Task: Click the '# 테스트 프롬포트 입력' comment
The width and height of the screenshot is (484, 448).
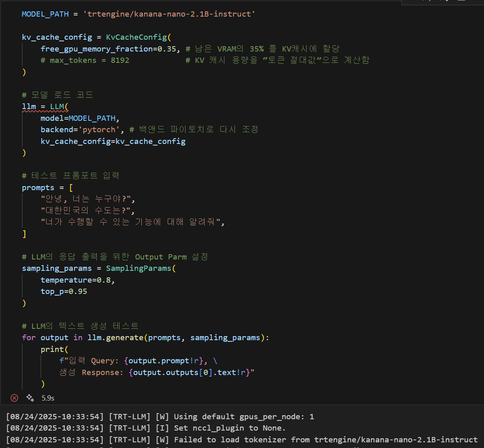Action: (70, 176)
